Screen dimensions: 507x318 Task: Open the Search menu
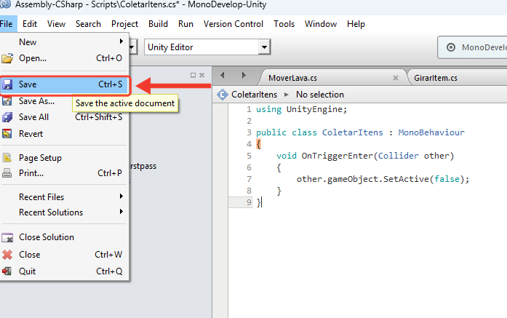pos(88,24)
